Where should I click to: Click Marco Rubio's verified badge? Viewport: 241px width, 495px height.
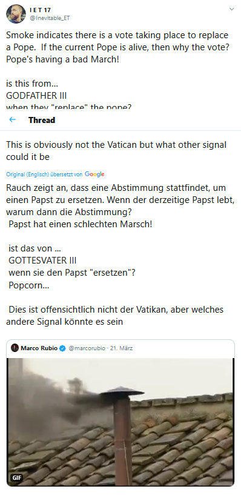tap(62, 348)
